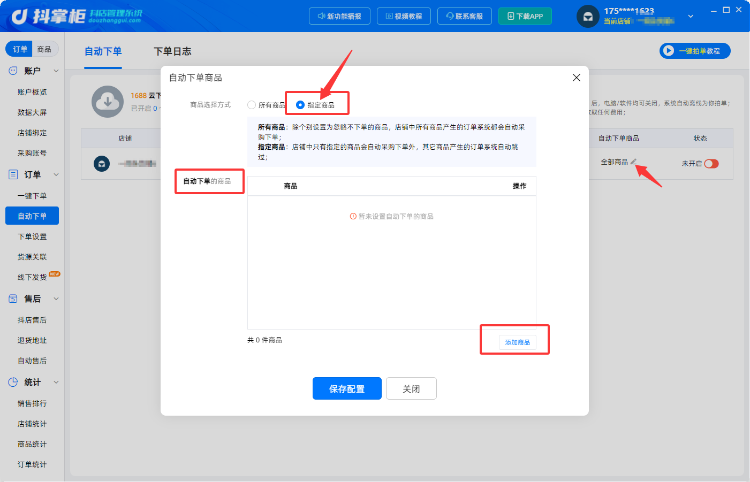Open 下单设置 in sidebar
Viewport: 750px width, 482px height.
coord(32,236)
